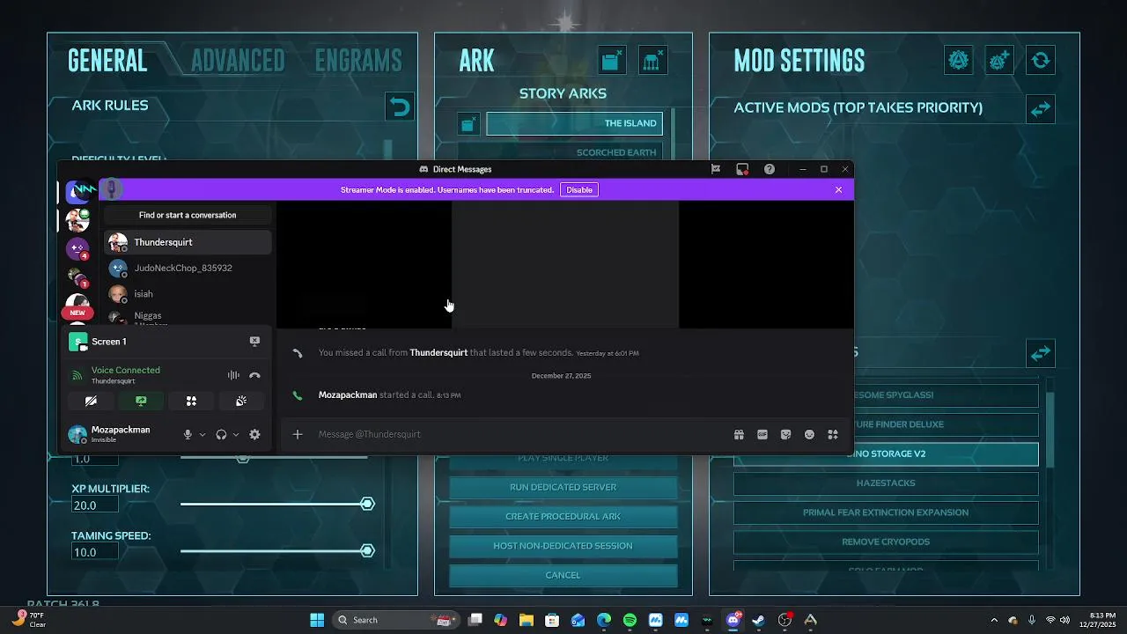This screenshot has width=1127, height=634.
Task: Reset ARK rules with undo arrow icon
Action: tap(400, 107)
